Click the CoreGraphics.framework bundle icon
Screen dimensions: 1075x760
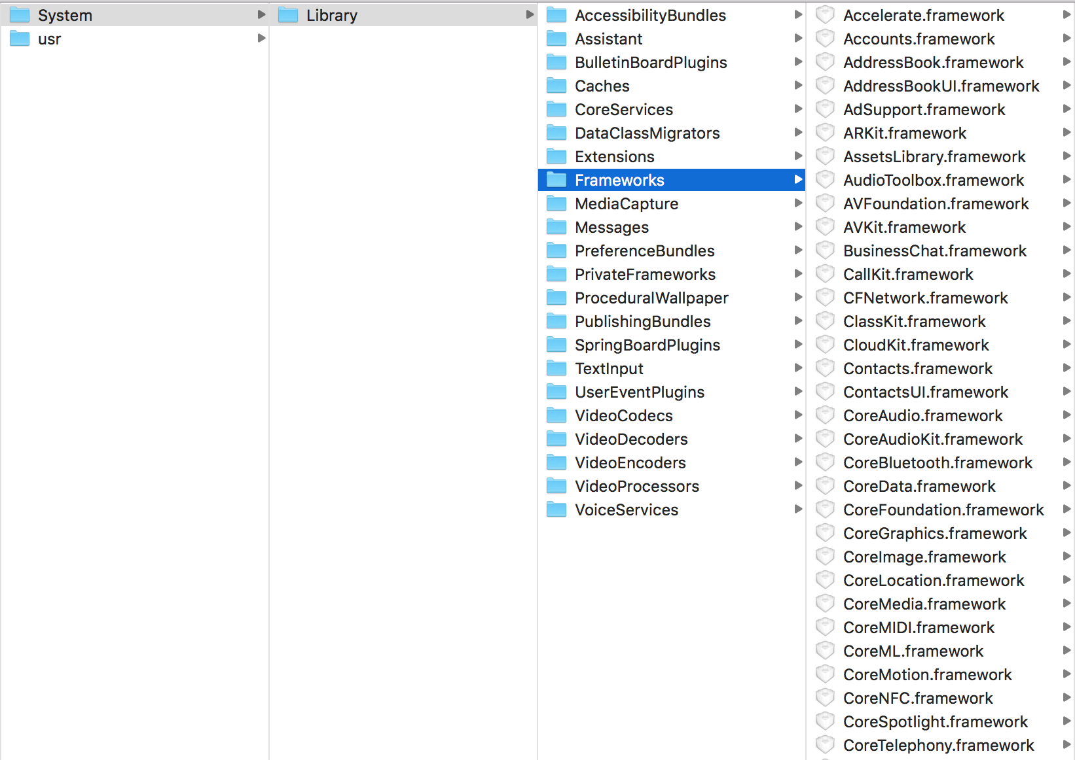pyautogui.click(x=825, y=533)
